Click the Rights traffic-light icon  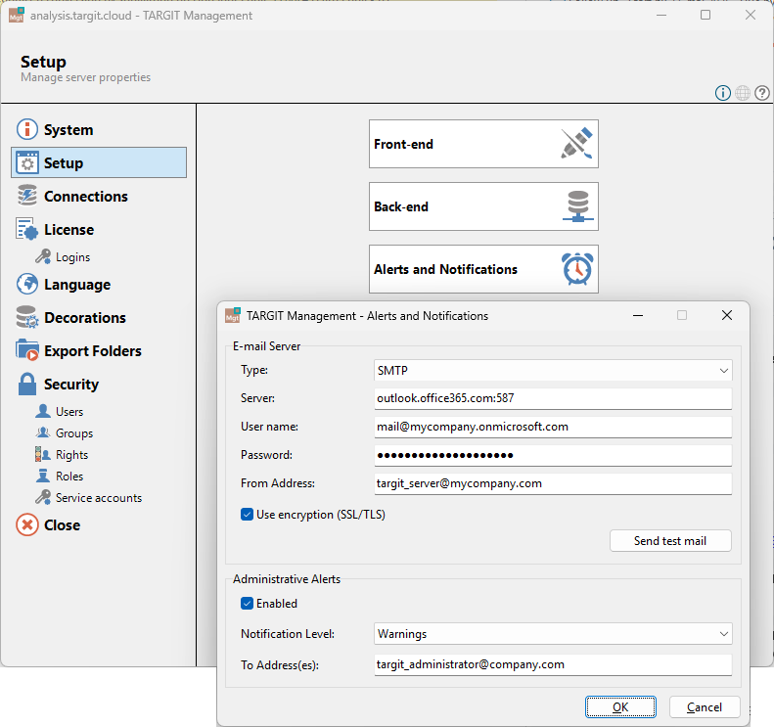(x=43, y=455)
